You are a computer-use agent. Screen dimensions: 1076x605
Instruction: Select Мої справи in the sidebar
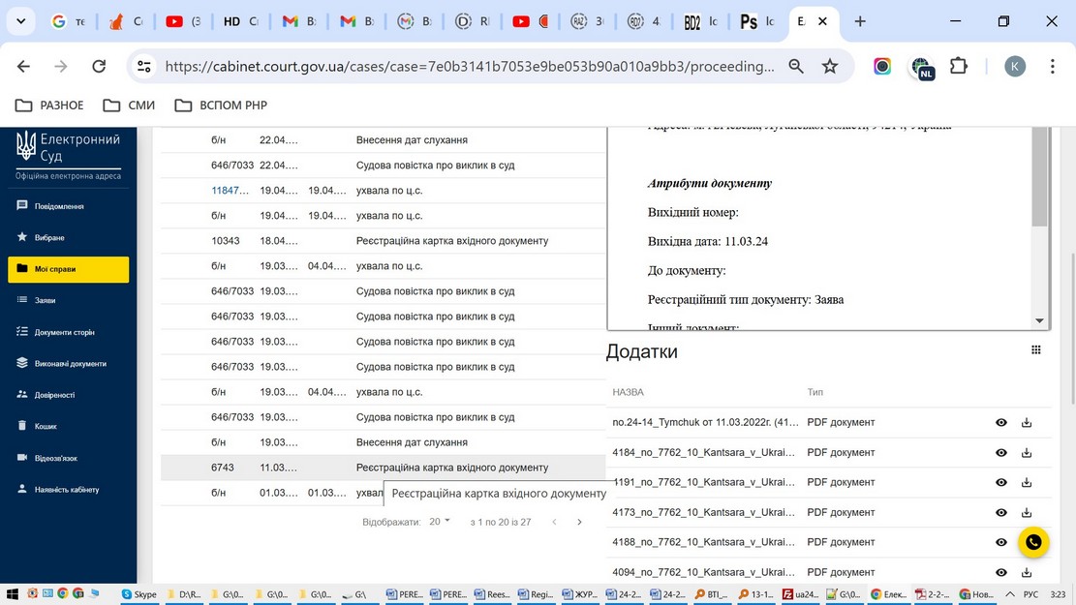[68, 269]
